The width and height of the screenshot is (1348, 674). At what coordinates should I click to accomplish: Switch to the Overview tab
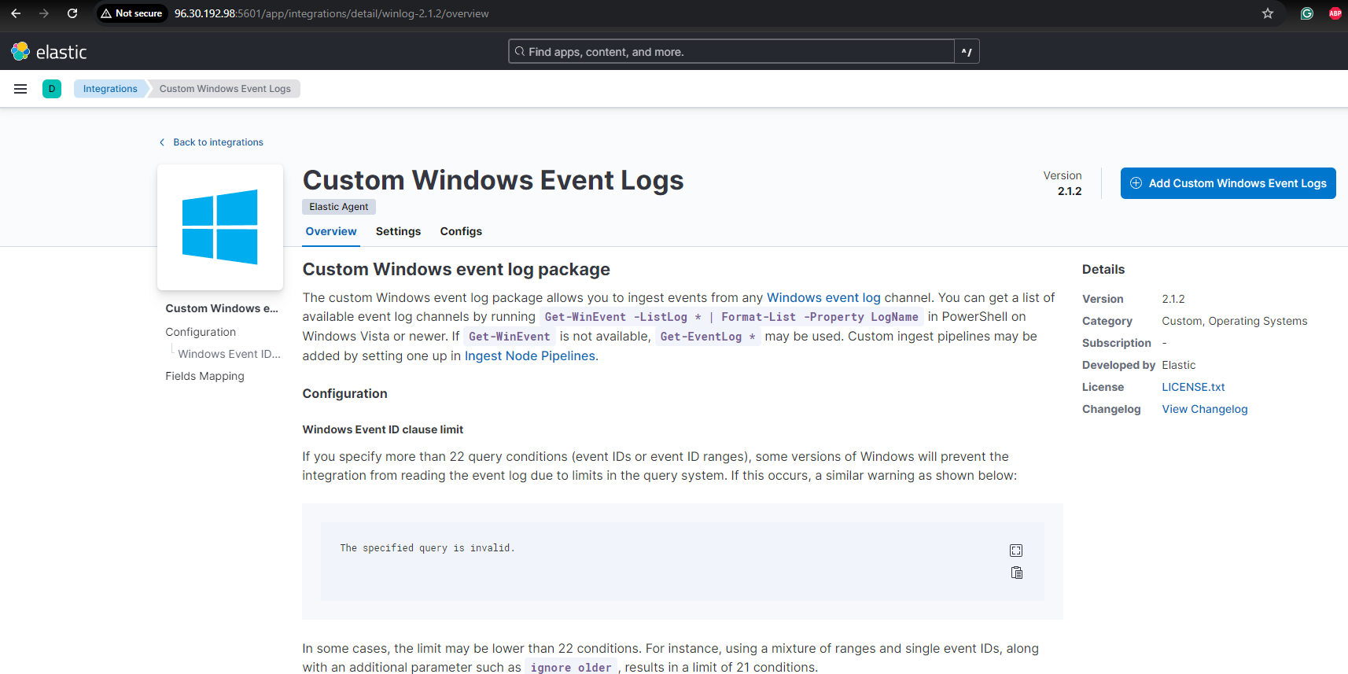click(x=331, y=231)
